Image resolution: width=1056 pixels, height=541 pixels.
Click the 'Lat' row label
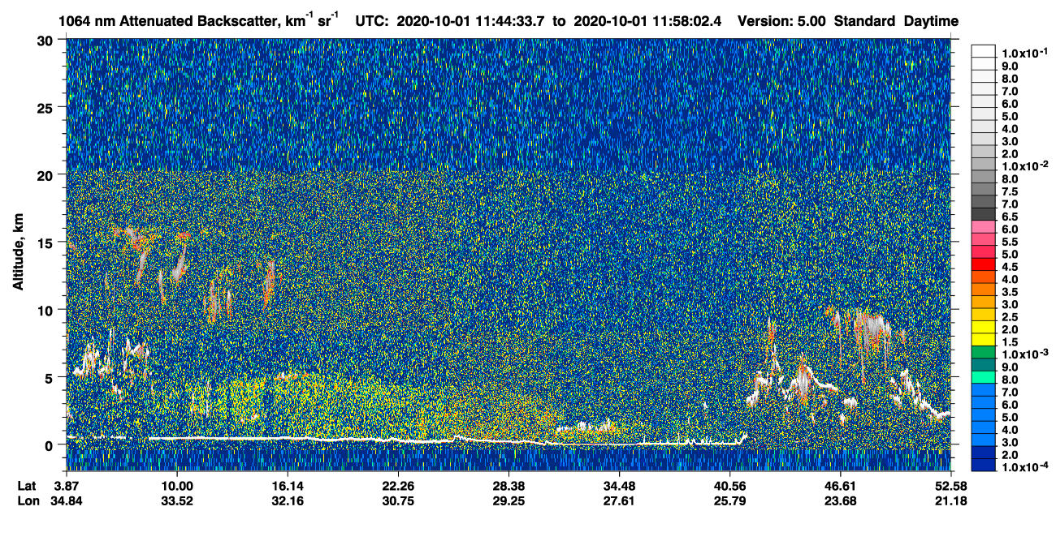coord(27,486)
